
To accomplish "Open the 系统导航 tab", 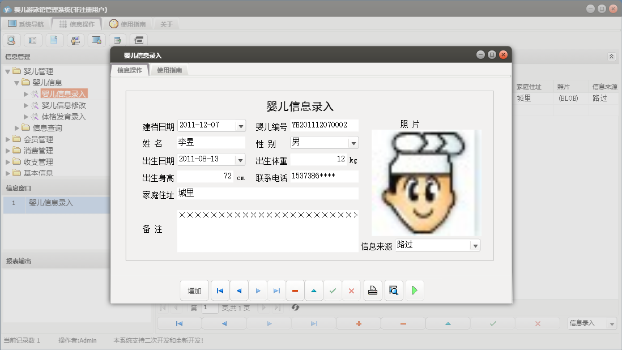I will [25, 23].
